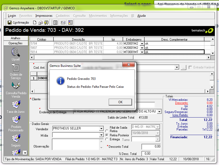Click the new blank document icon
Image resolution: width=219 pixels, height=165 pixels.
click(35, 23)
